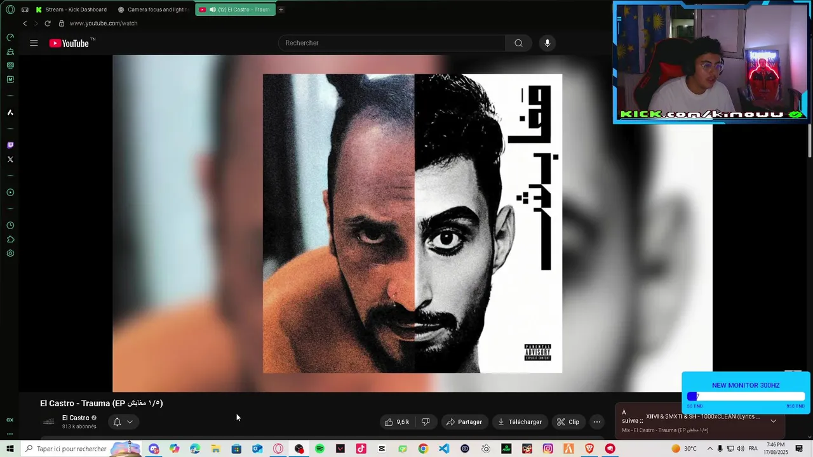Open Spotify from the taskbar
813x457 pixels.
pos(319,449)
